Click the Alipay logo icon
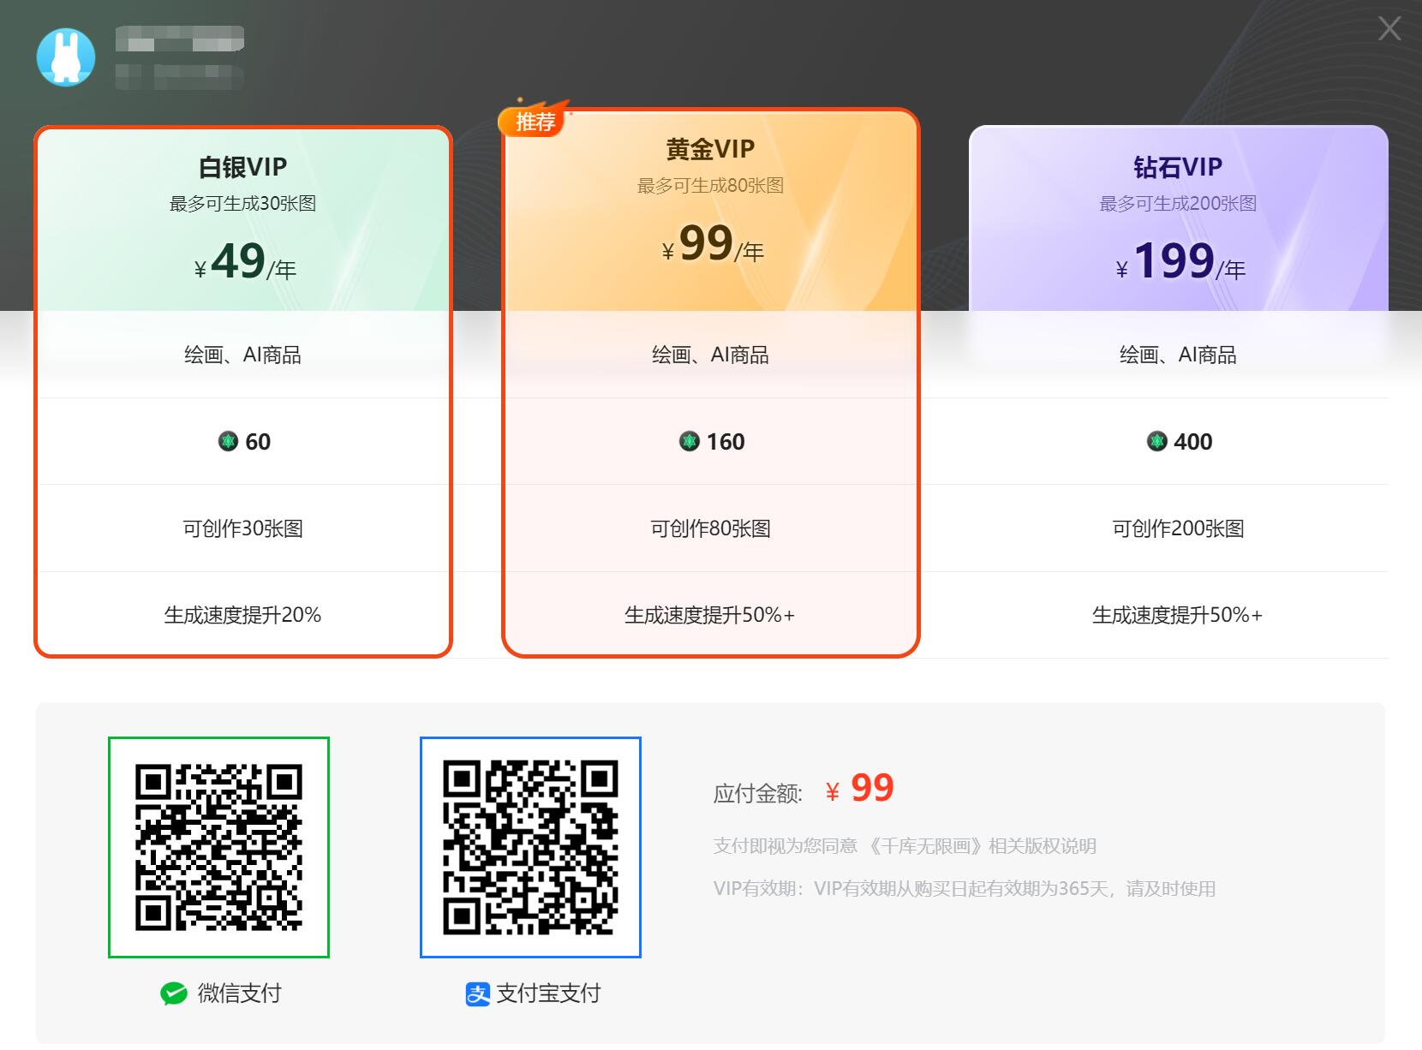This screenshot has height=1050, width=1422. 477,993
